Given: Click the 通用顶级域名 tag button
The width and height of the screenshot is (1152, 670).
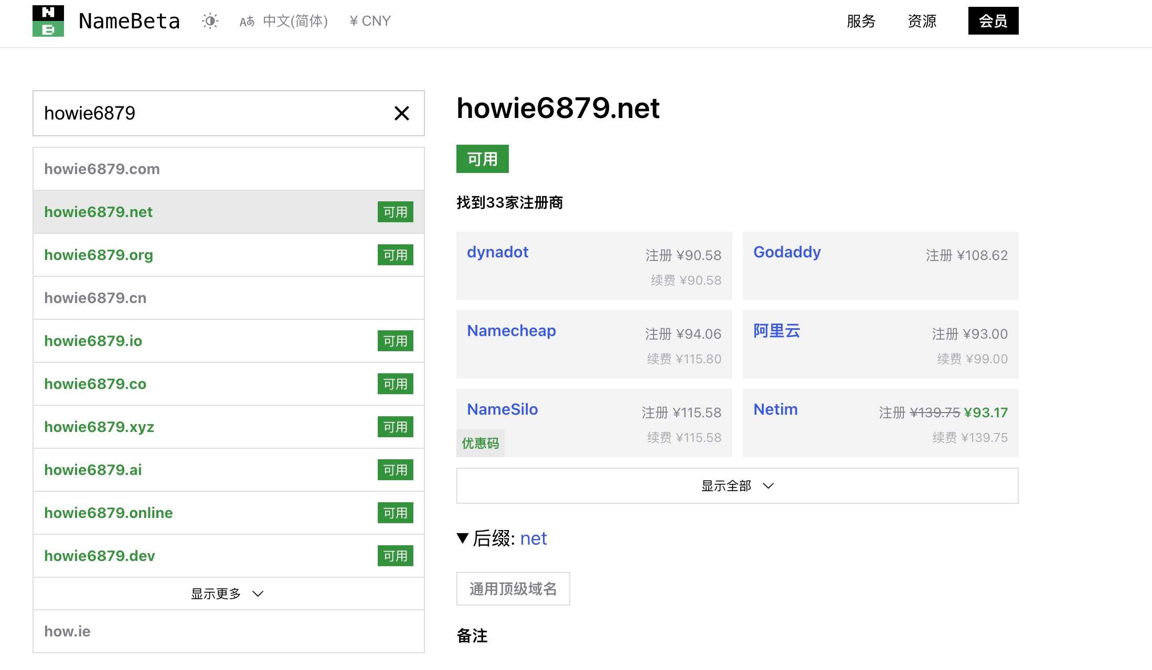Looking at the screenshot, I should pyautogui.click(x=513, y=589).
